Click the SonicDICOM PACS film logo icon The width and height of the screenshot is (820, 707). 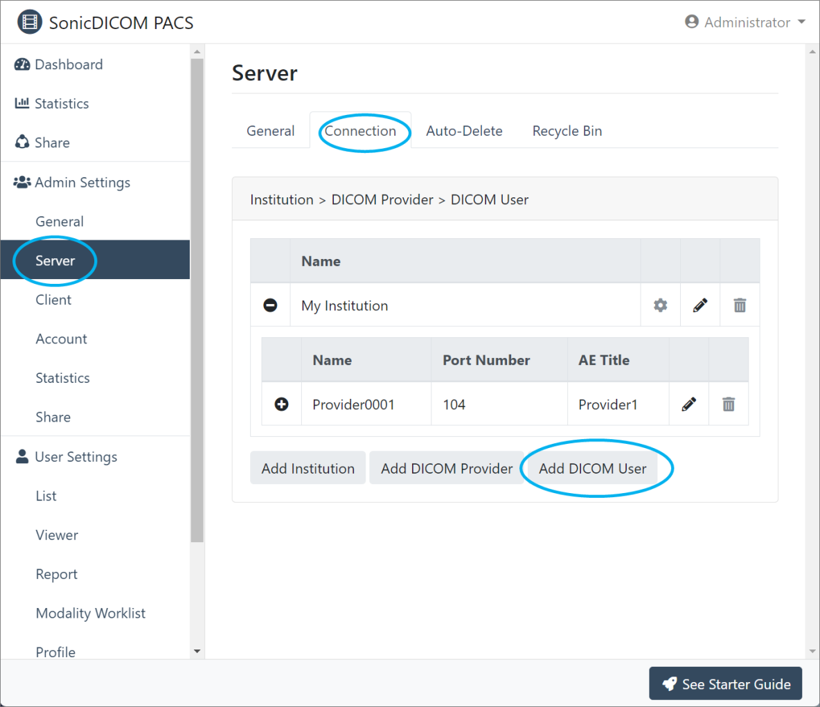tap(29, 21)
